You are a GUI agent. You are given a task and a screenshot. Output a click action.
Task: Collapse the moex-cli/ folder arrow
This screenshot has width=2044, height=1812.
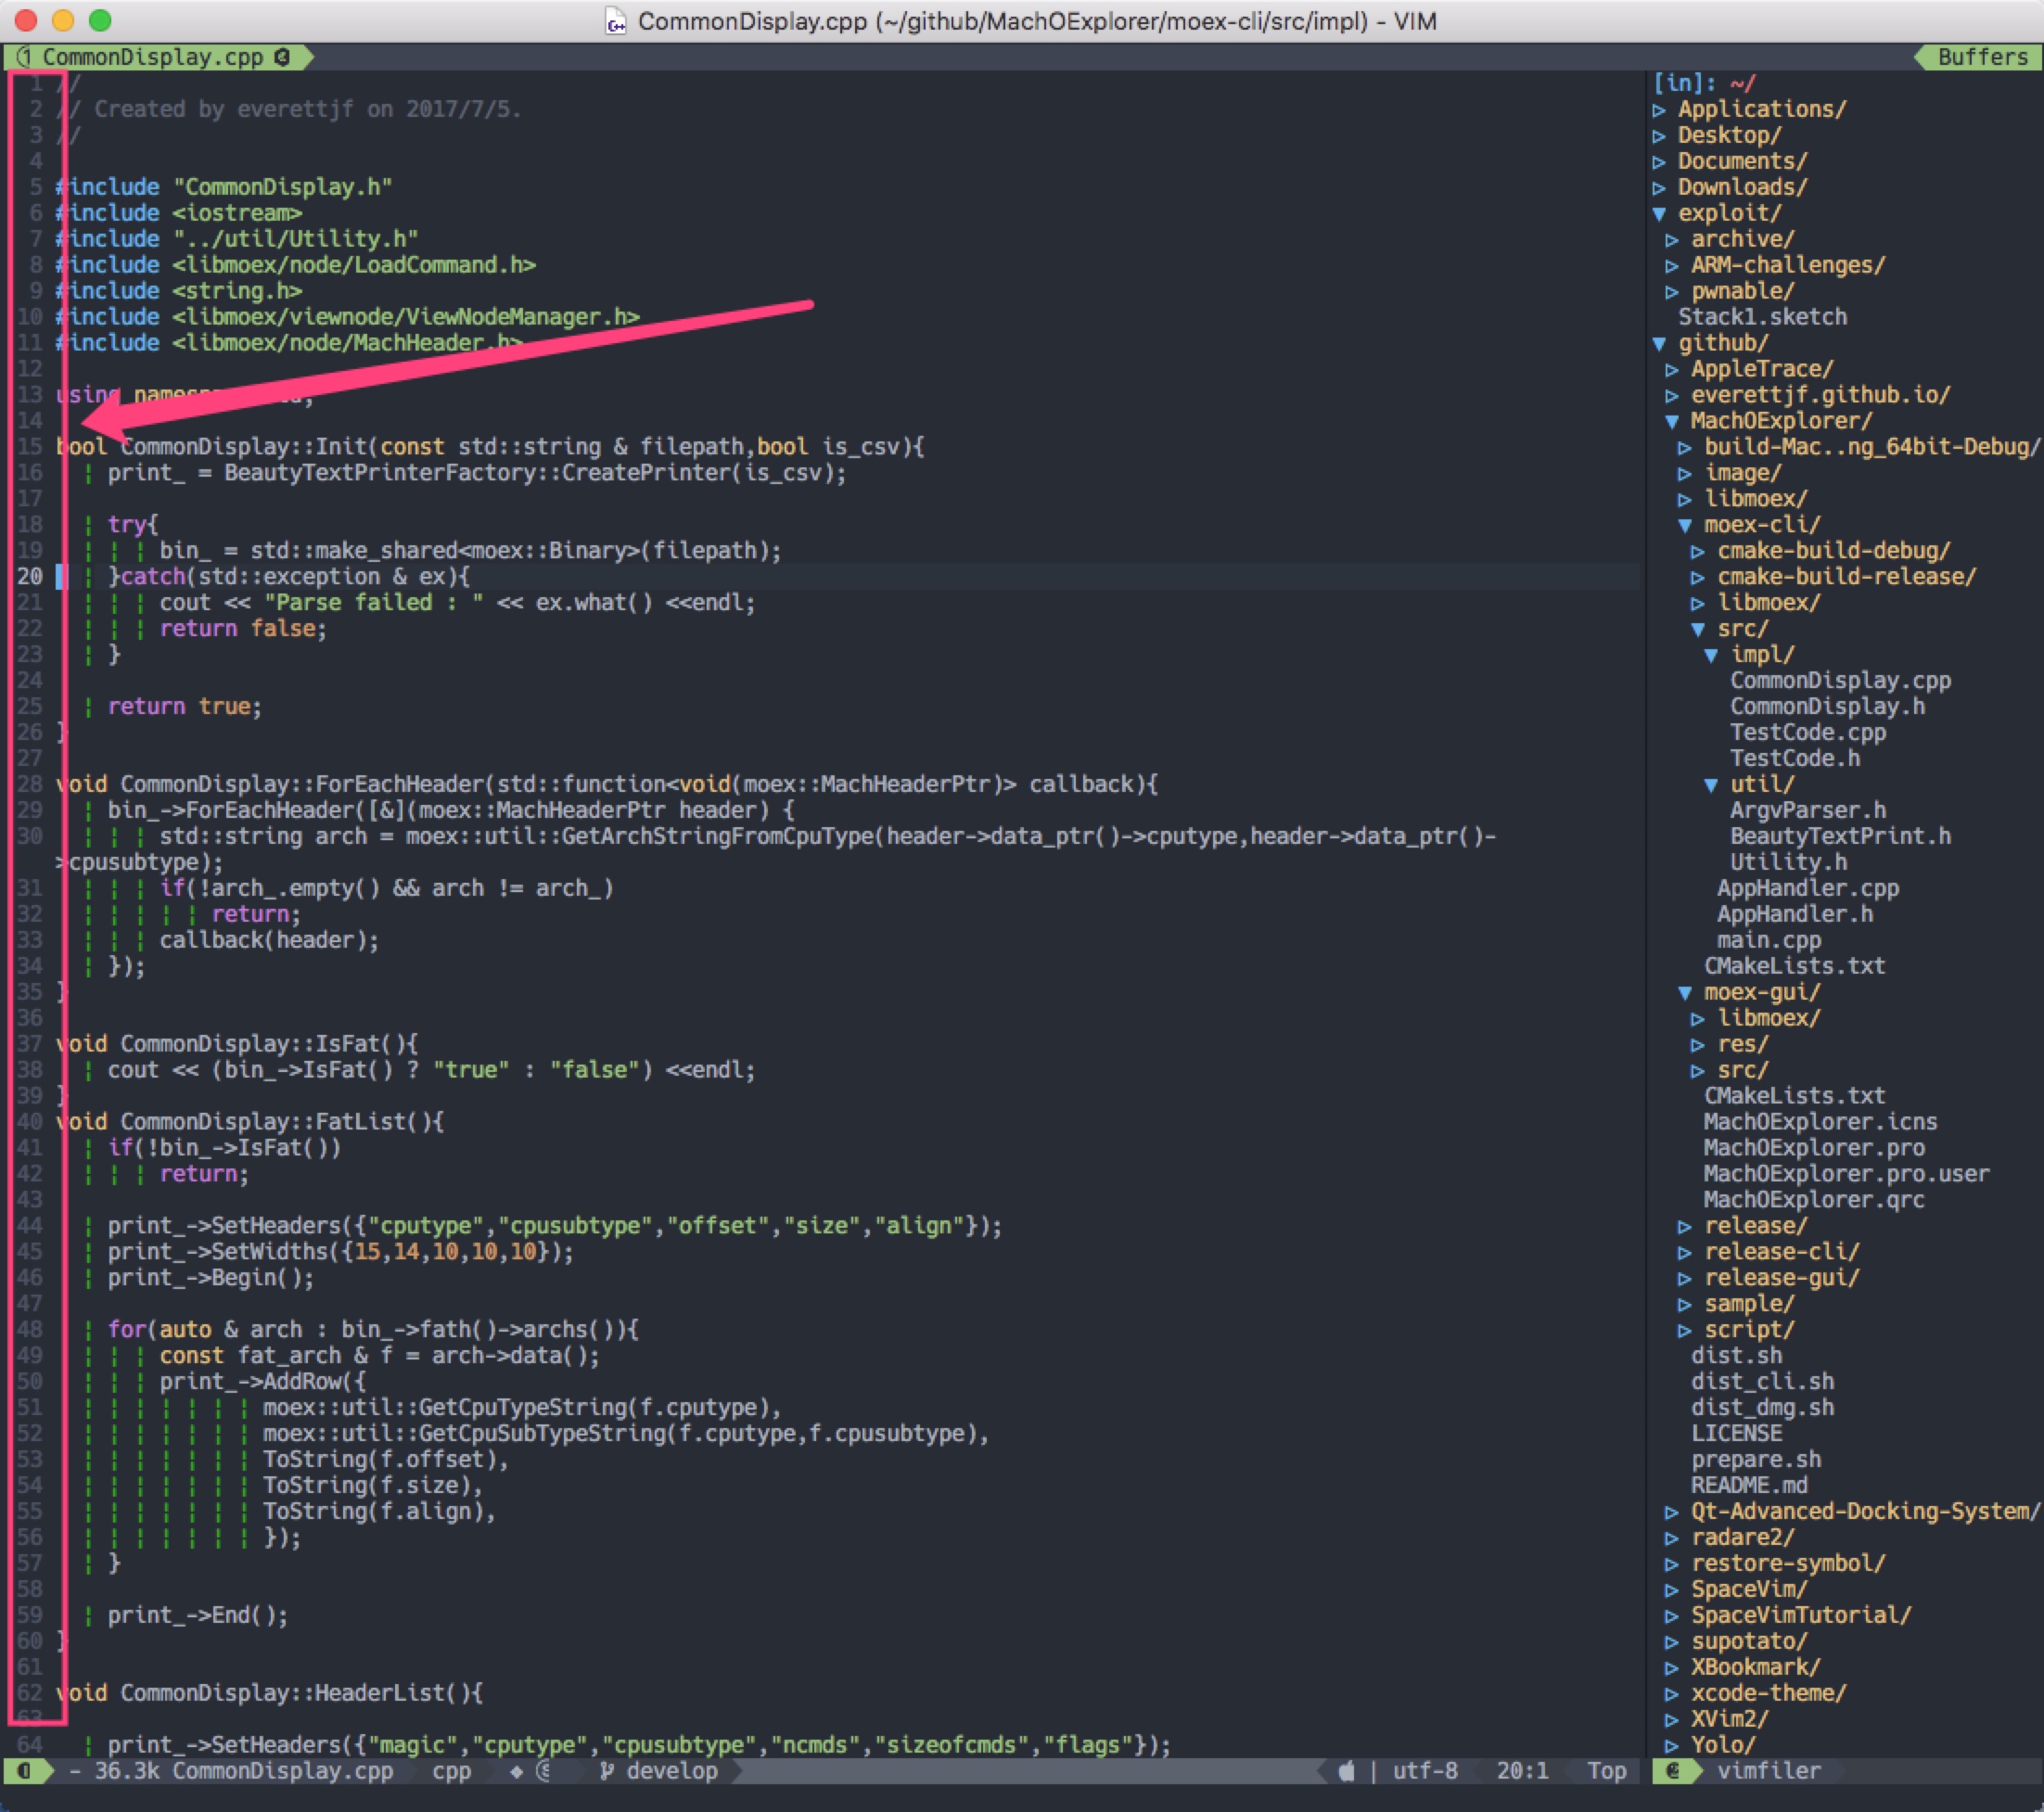(x=1685, y=525)
